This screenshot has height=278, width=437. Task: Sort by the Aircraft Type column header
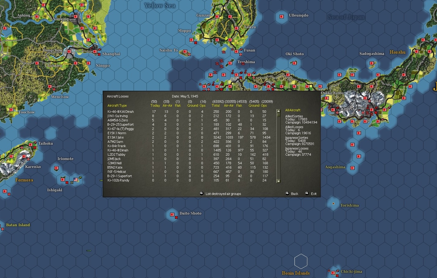pyautogui.click(x=117, y=105)
